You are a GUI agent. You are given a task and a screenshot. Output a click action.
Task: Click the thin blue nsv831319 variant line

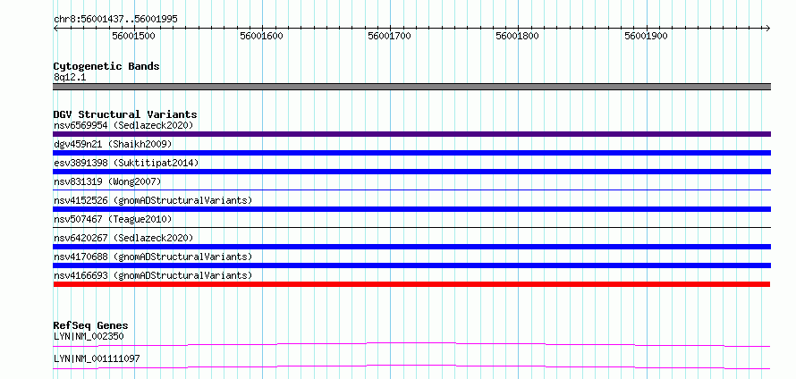click(x=411, y=190)
